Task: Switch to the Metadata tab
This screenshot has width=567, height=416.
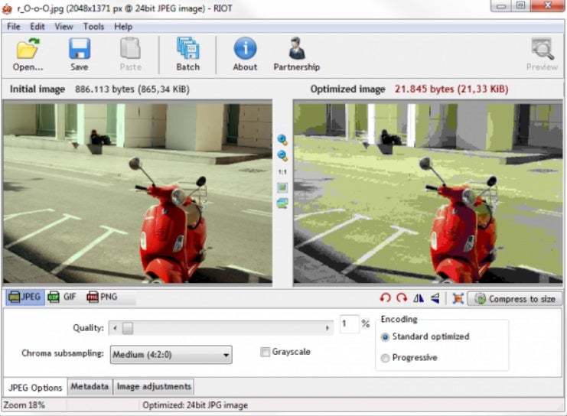Action: pos(90,387)
